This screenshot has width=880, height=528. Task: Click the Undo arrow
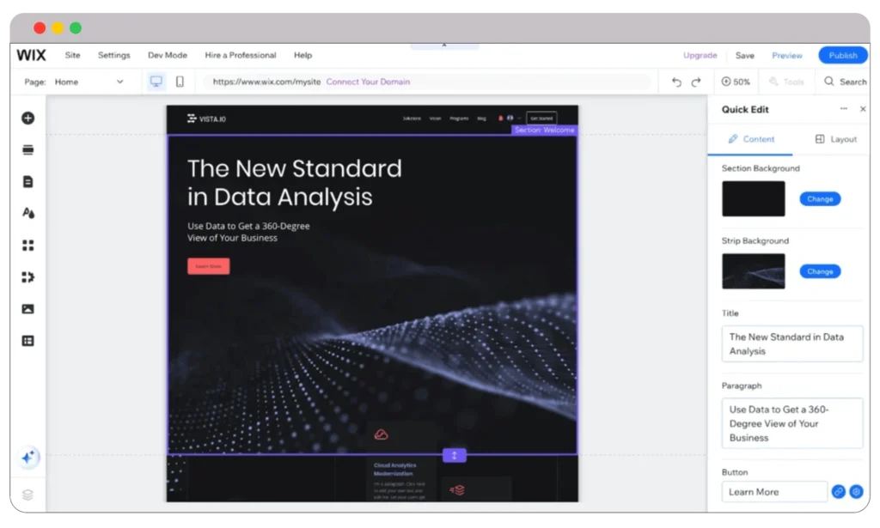pos(676,82)
